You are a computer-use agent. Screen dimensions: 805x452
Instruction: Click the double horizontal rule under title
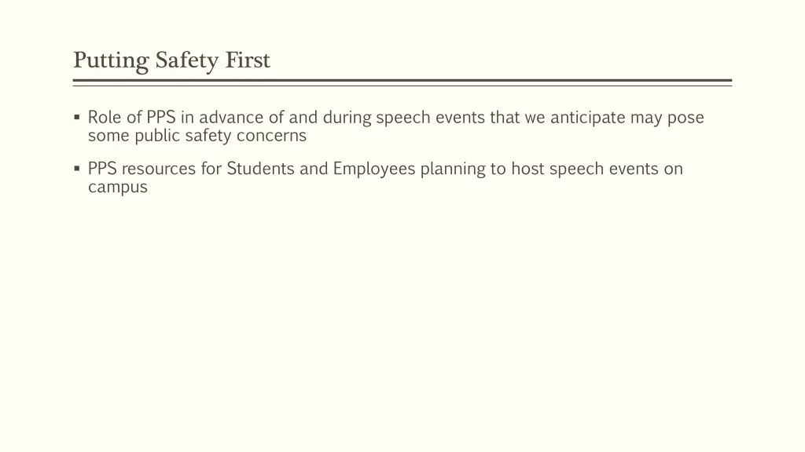pyautogui.click(x=402, y=82)
